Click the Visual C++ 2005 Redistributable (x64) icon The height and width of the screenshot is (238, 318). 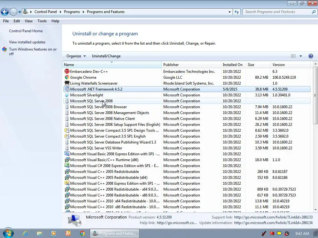click(67, 177)
